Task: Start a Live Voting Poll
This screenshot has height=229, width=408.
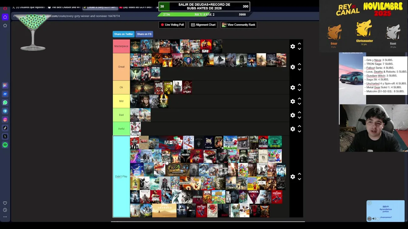Action: coord(172,25)
